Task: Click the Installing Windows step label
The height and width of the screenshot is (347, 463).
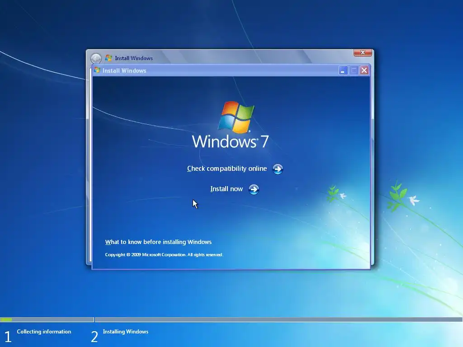Action: pos(126,332)
